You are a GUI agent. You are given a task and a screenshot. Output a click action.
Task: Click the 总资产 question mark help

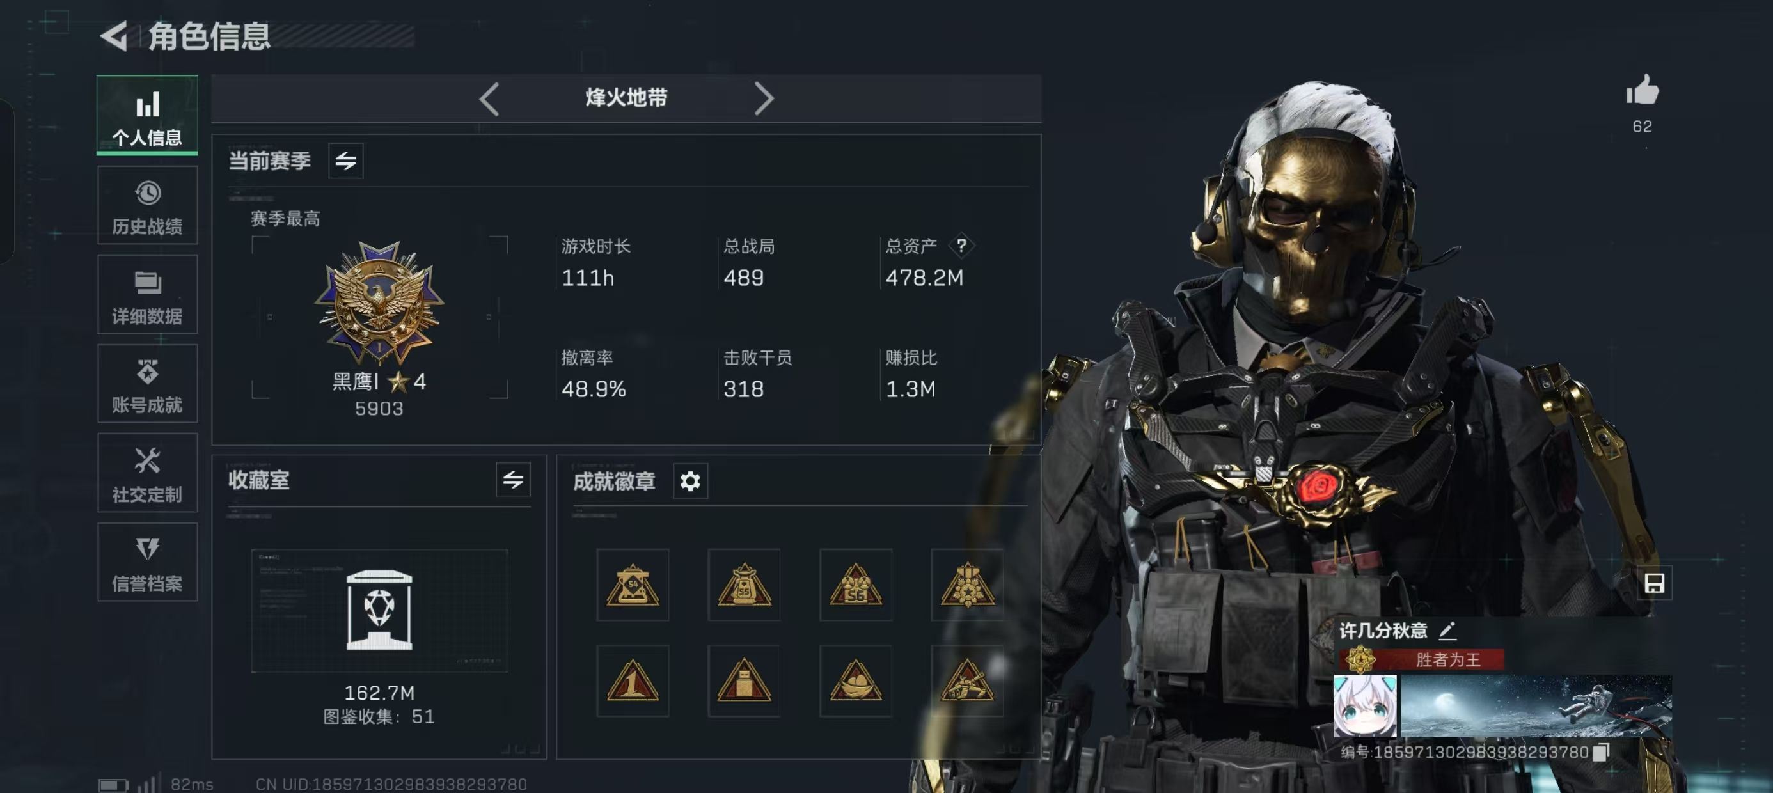pyautogui.click(x=961, y=246)
